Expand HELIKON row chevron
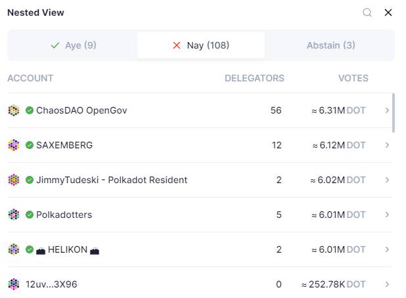This screenshot has height=298, width=406. coord(387,249)
